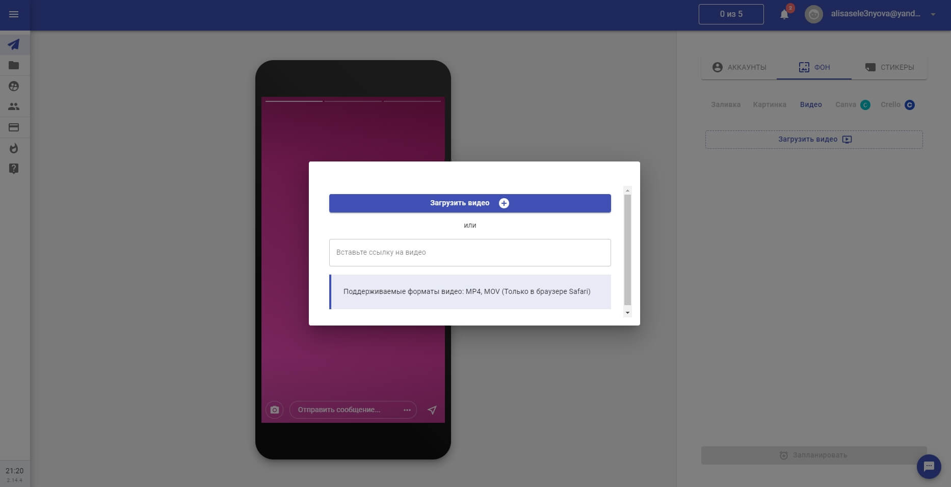Click the people group icon in sidebar

[14, 106]
